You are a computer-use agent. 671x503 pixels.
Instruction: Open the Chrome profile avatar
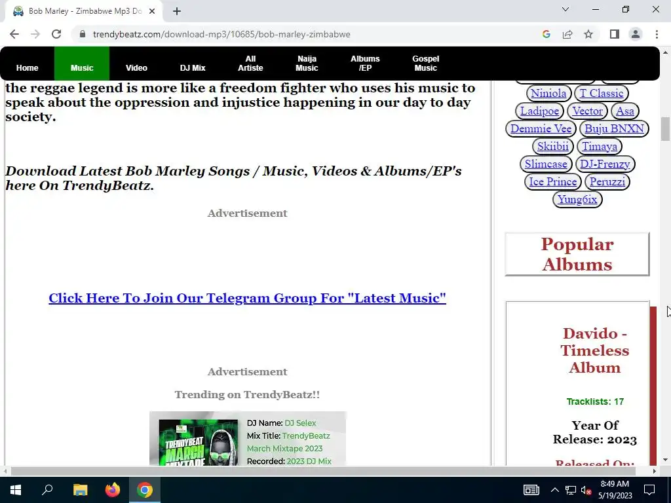click(x=636, y=34)
